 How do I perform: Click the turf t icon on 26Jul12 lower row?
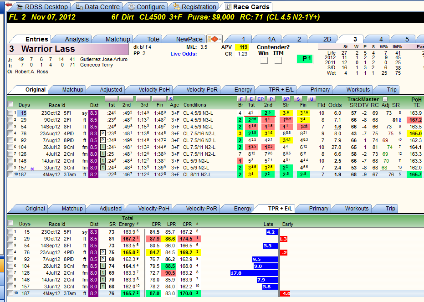[103, 266]
